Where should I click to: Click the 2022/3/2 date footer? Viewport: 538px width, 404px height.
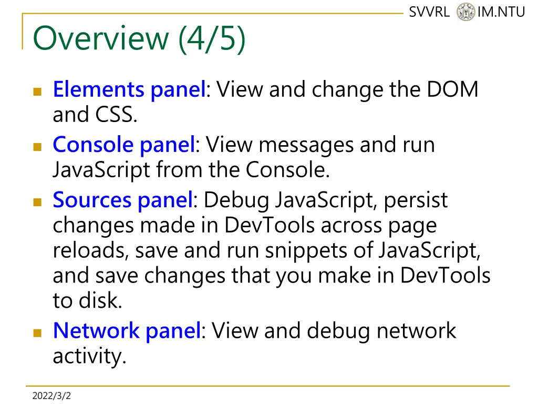click(x=51, y=396)
